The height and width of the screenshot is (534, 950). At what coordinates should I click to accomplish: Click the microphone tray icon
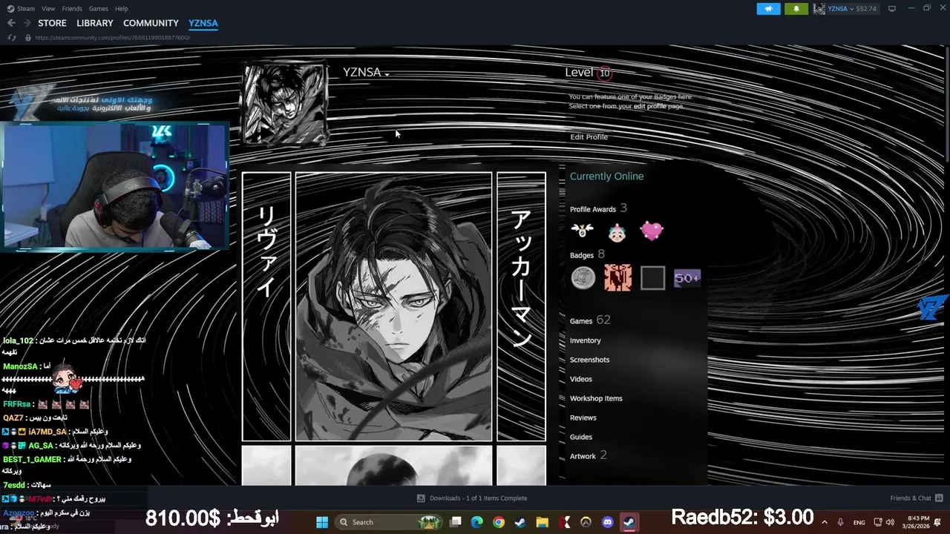(x=840, y=522)
